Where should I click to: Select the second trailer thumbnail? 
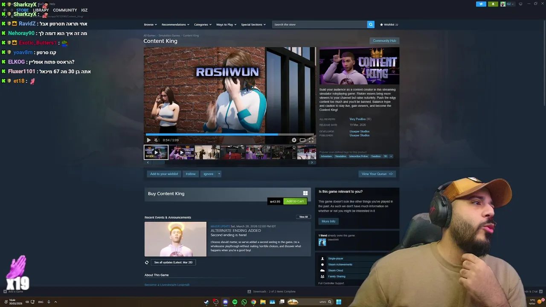click(x=182, y=152)
